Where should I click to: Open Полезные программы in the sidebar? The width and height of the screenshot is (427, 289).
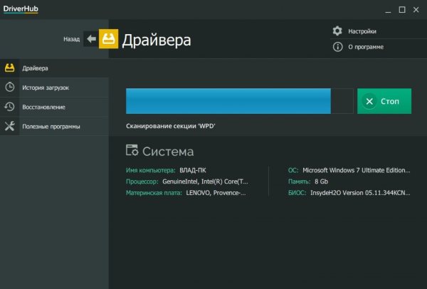(51, 126)
